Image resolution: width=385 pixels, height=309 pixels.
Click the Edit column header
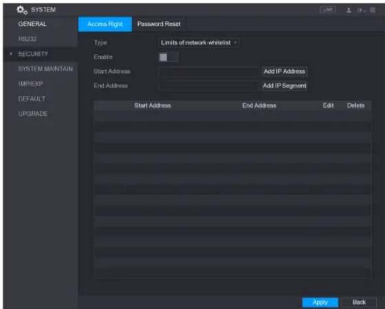coord(328,105)
